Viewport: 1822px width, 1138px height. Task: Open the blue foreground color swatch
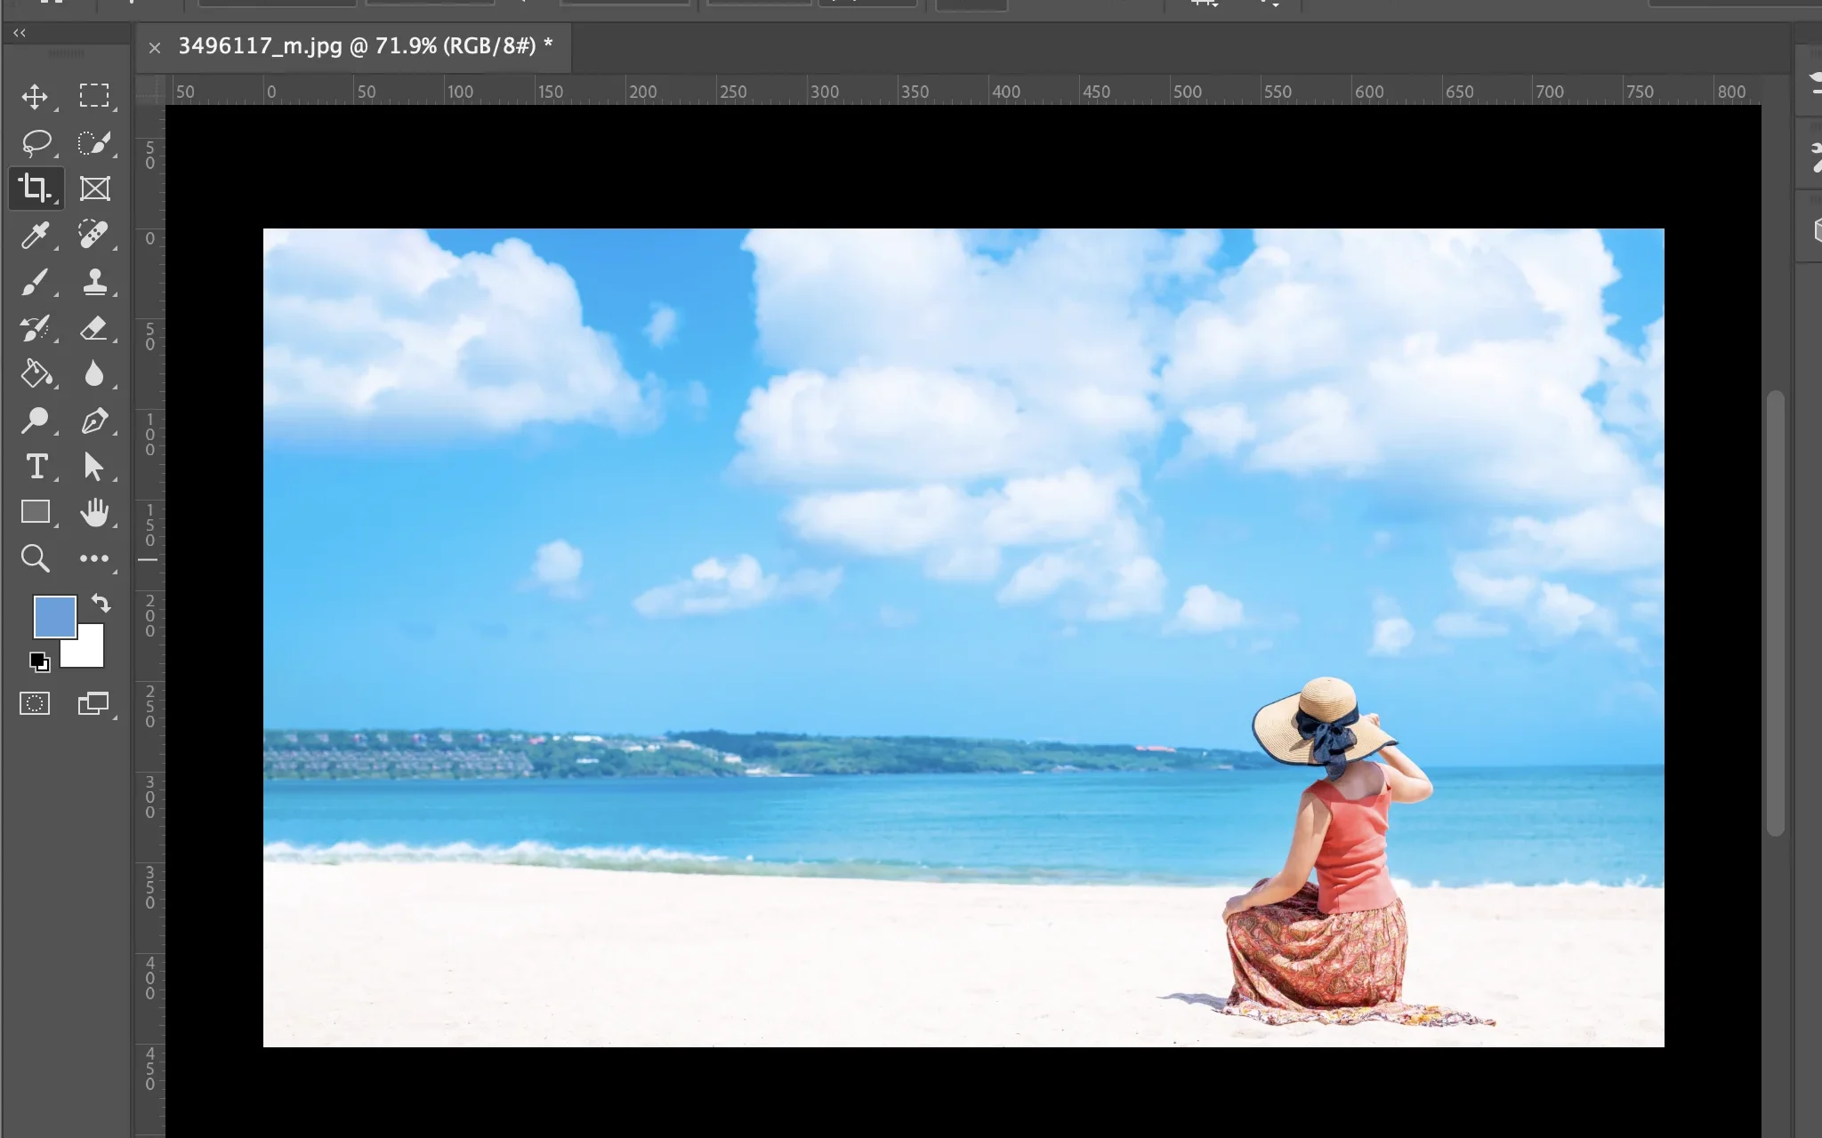point(53,615)
